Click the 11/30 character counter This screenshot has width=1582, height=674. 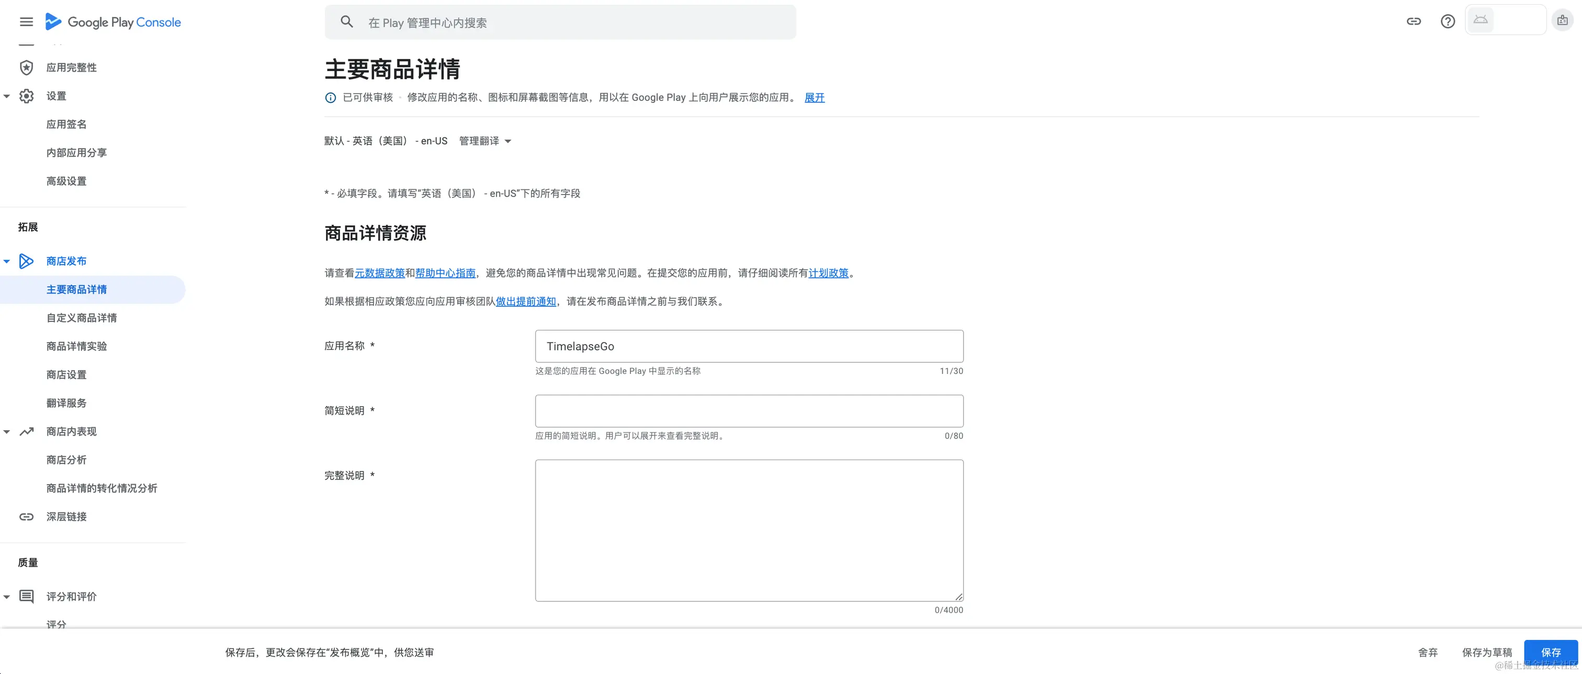(x=951, y=371)
